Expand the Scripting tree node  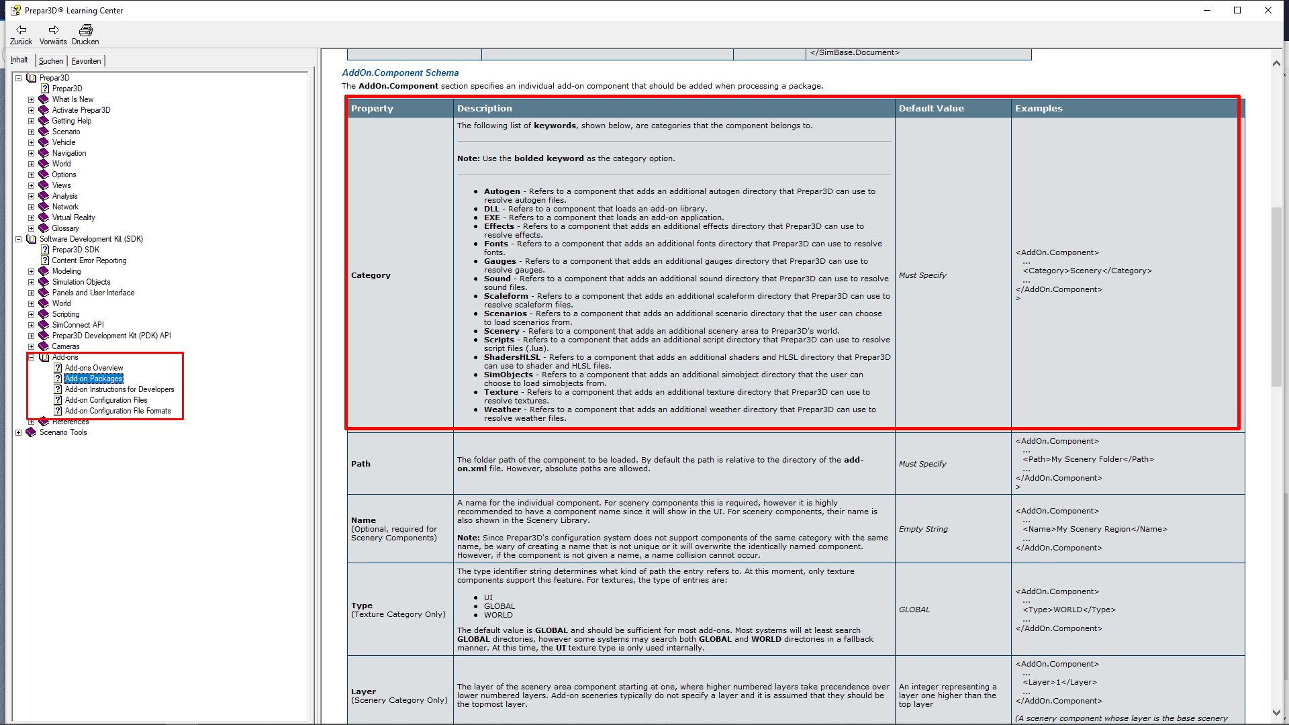(x=31, y=314)
